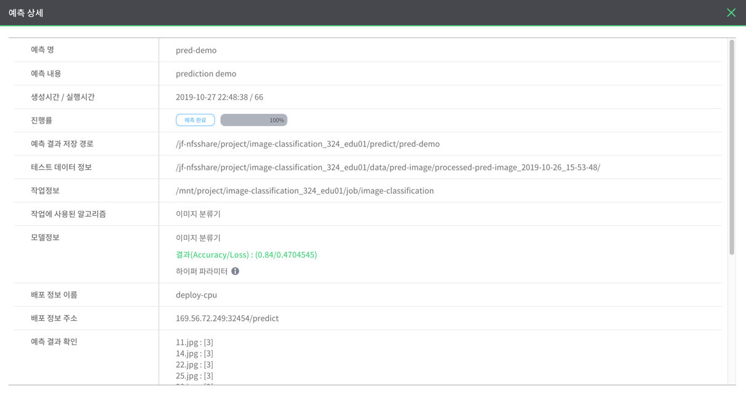Screen dimensions: 746x396
Task: Select the prediction demo description text
Action: (x=206, y=74)
